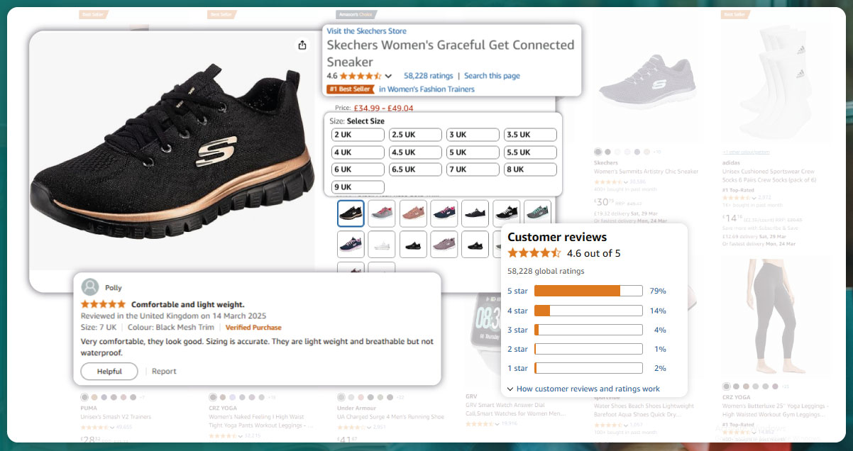Image resolution: width=853 pixels, height=451 pixels.
Task: Click the #1 Best Seller badge
Action: point(350,89)
